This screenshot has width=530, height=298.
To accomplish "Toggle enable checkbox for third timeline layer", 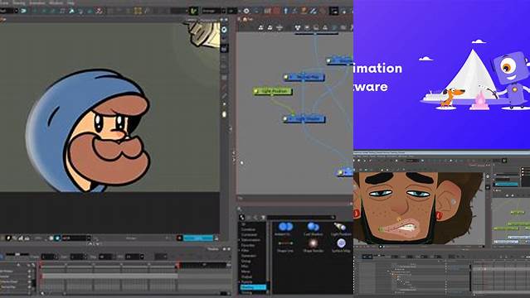I will (x=33, y=281).
